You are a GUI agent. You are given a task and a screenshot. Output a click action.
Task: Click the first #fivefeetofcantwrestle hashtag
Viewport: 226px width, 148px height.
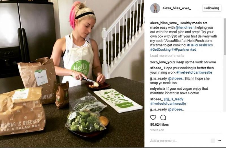194,72
